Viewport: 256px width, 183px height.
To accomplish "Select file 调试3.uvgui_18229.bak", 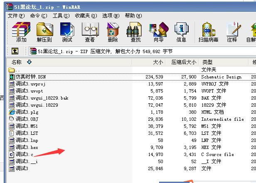I will (42, 98).
